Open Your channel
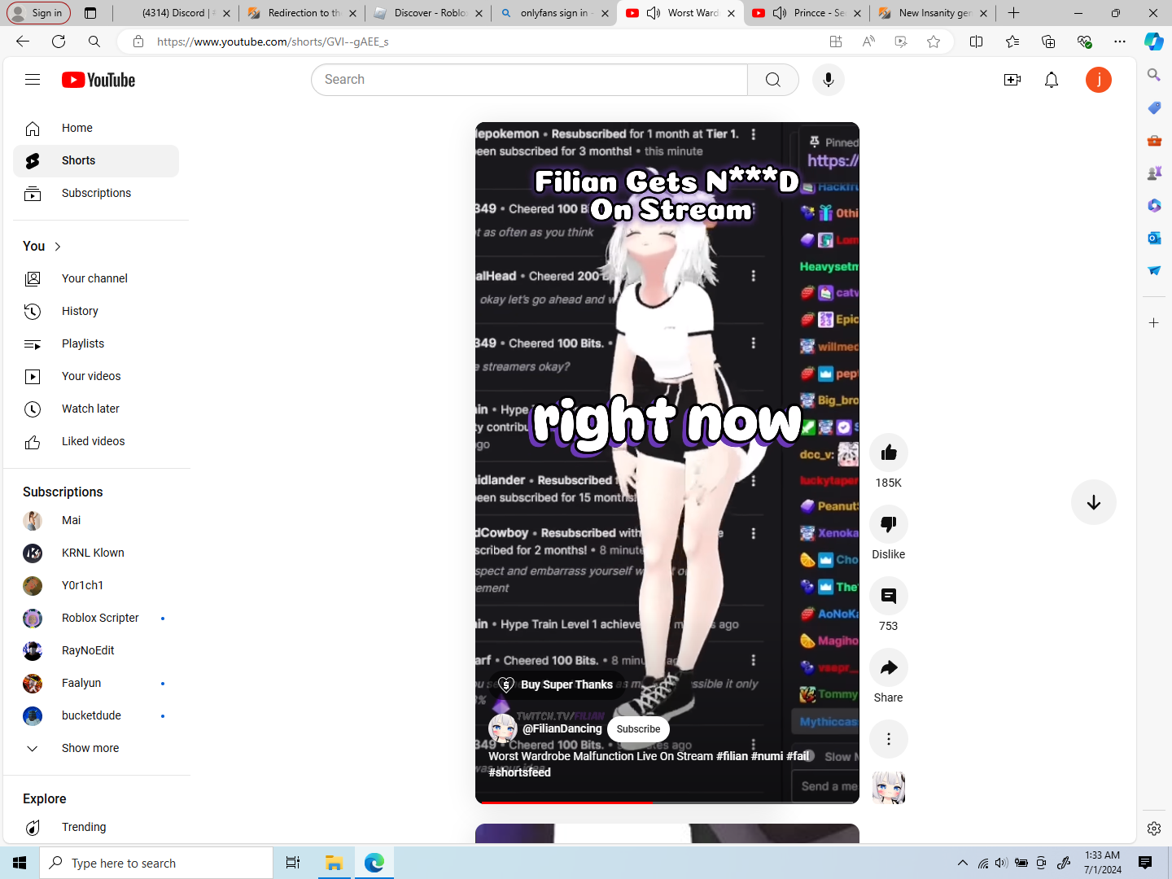Viewport: 1172px width, 879px height. click(x=96, y=278)
